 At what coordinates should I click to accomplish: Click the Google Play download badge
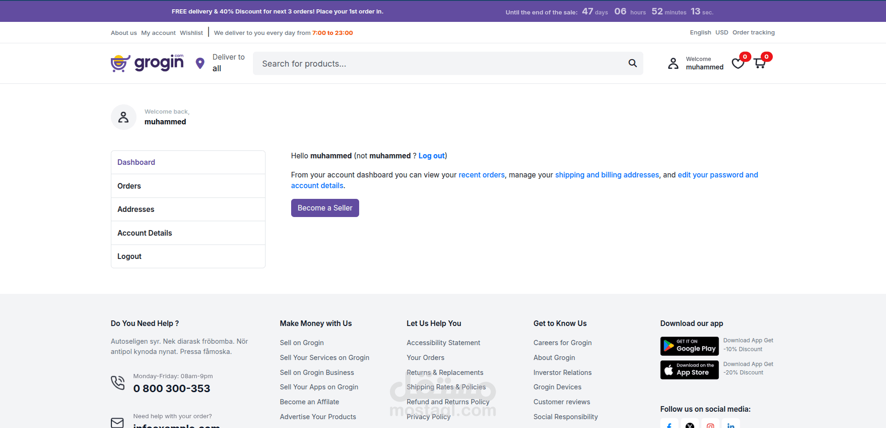689,346
